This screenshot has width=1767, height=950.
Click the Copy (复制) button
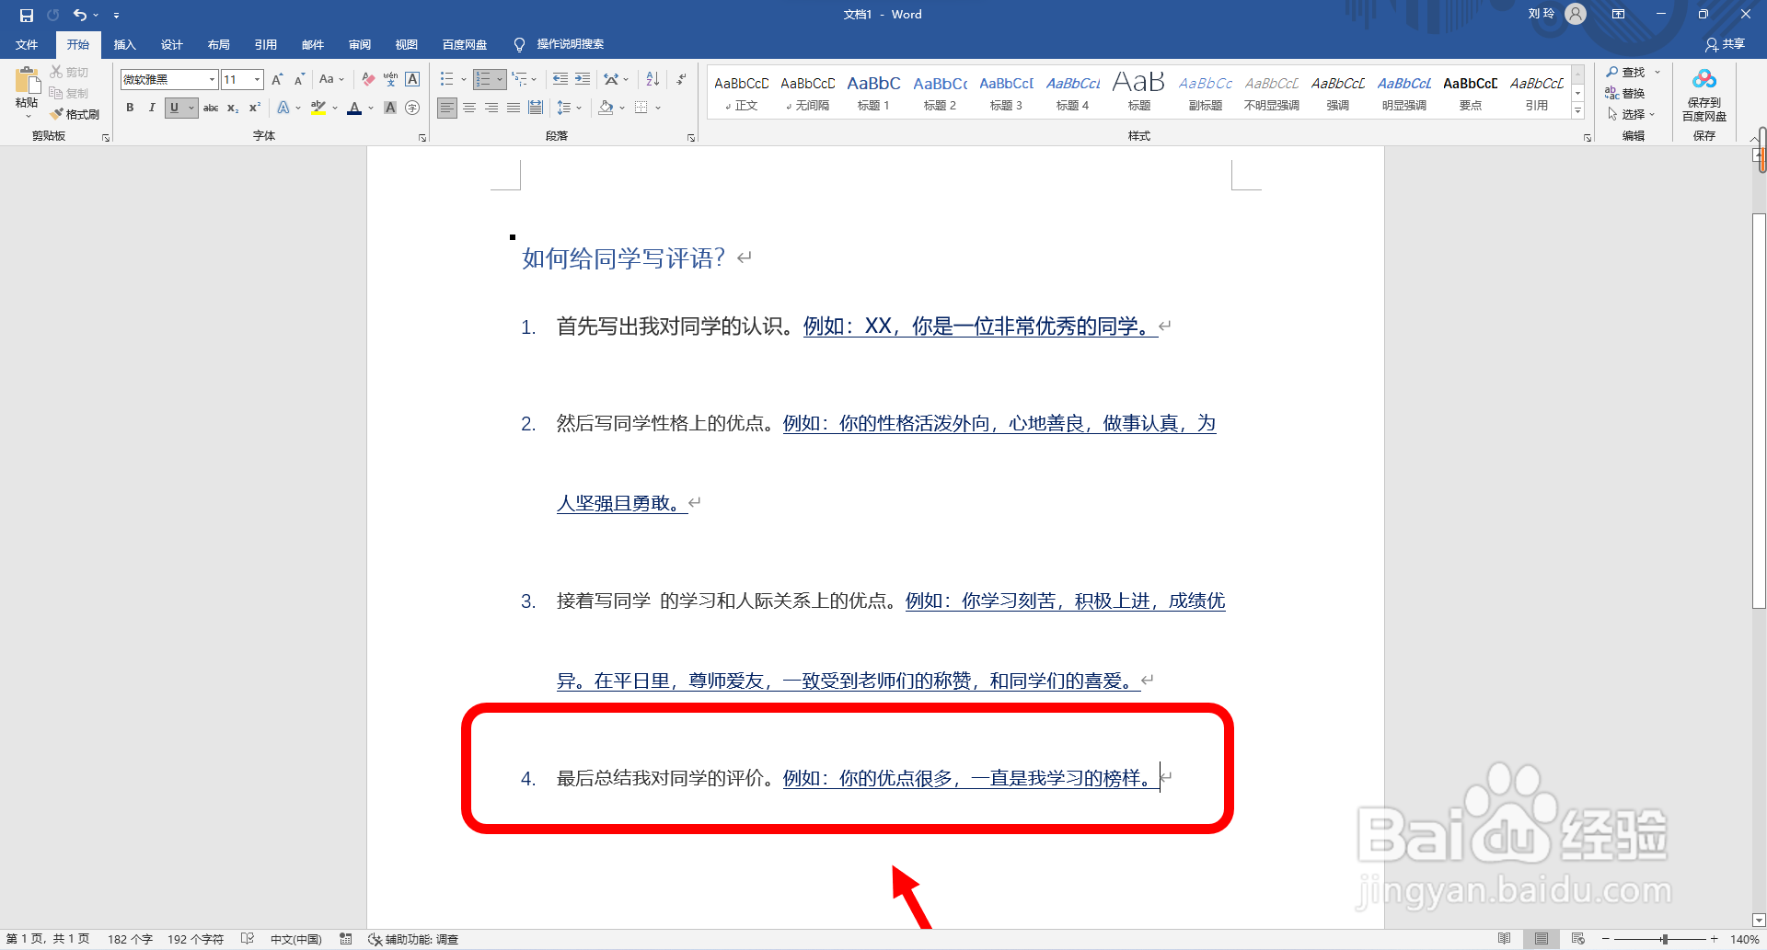69,93
